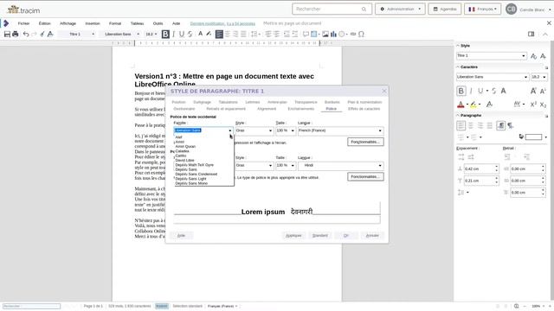The height and width of the screenshot is (311, 554).
Task: Select DejaVu Sans Mono in the font list
Action: (191, 183)
